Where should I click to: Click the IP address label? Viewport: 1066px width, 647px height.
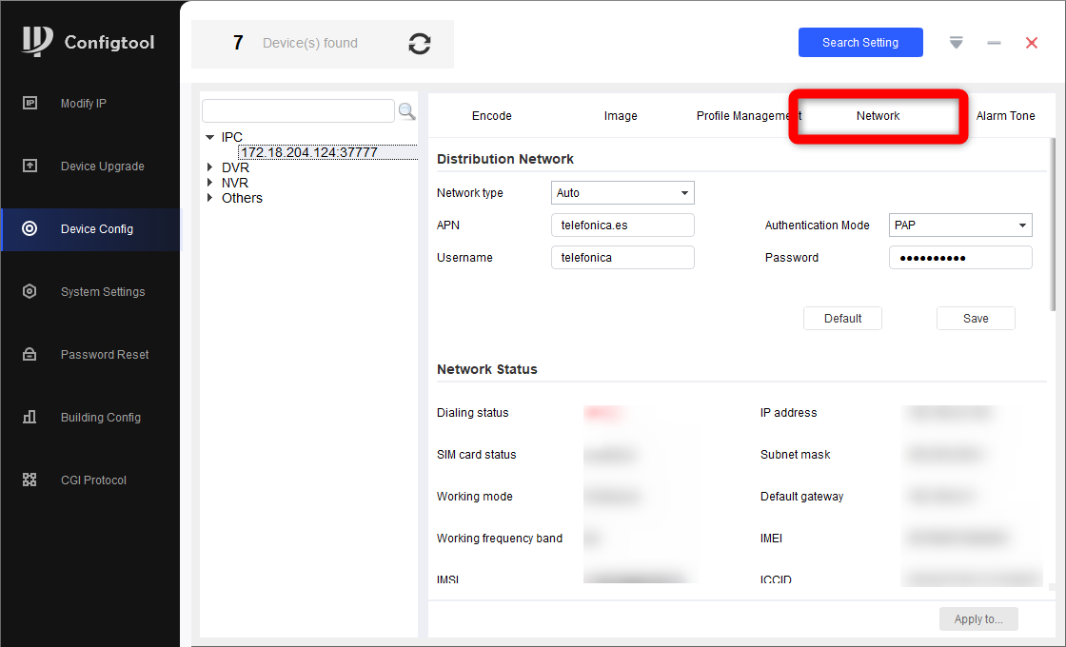click(x=789, y=413)
